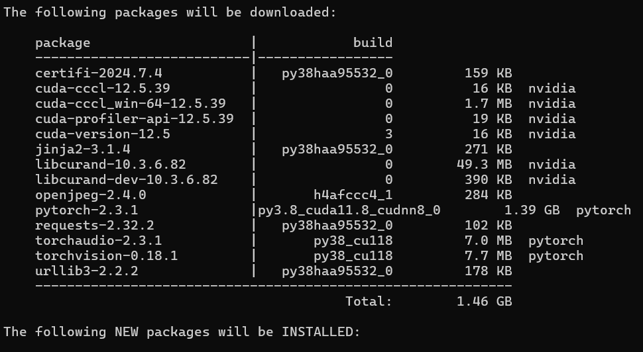This screenshot has height=352, width=643.
Task: Click the jinja2-3.1.4 package name
Action: click(x=82, y=149)
